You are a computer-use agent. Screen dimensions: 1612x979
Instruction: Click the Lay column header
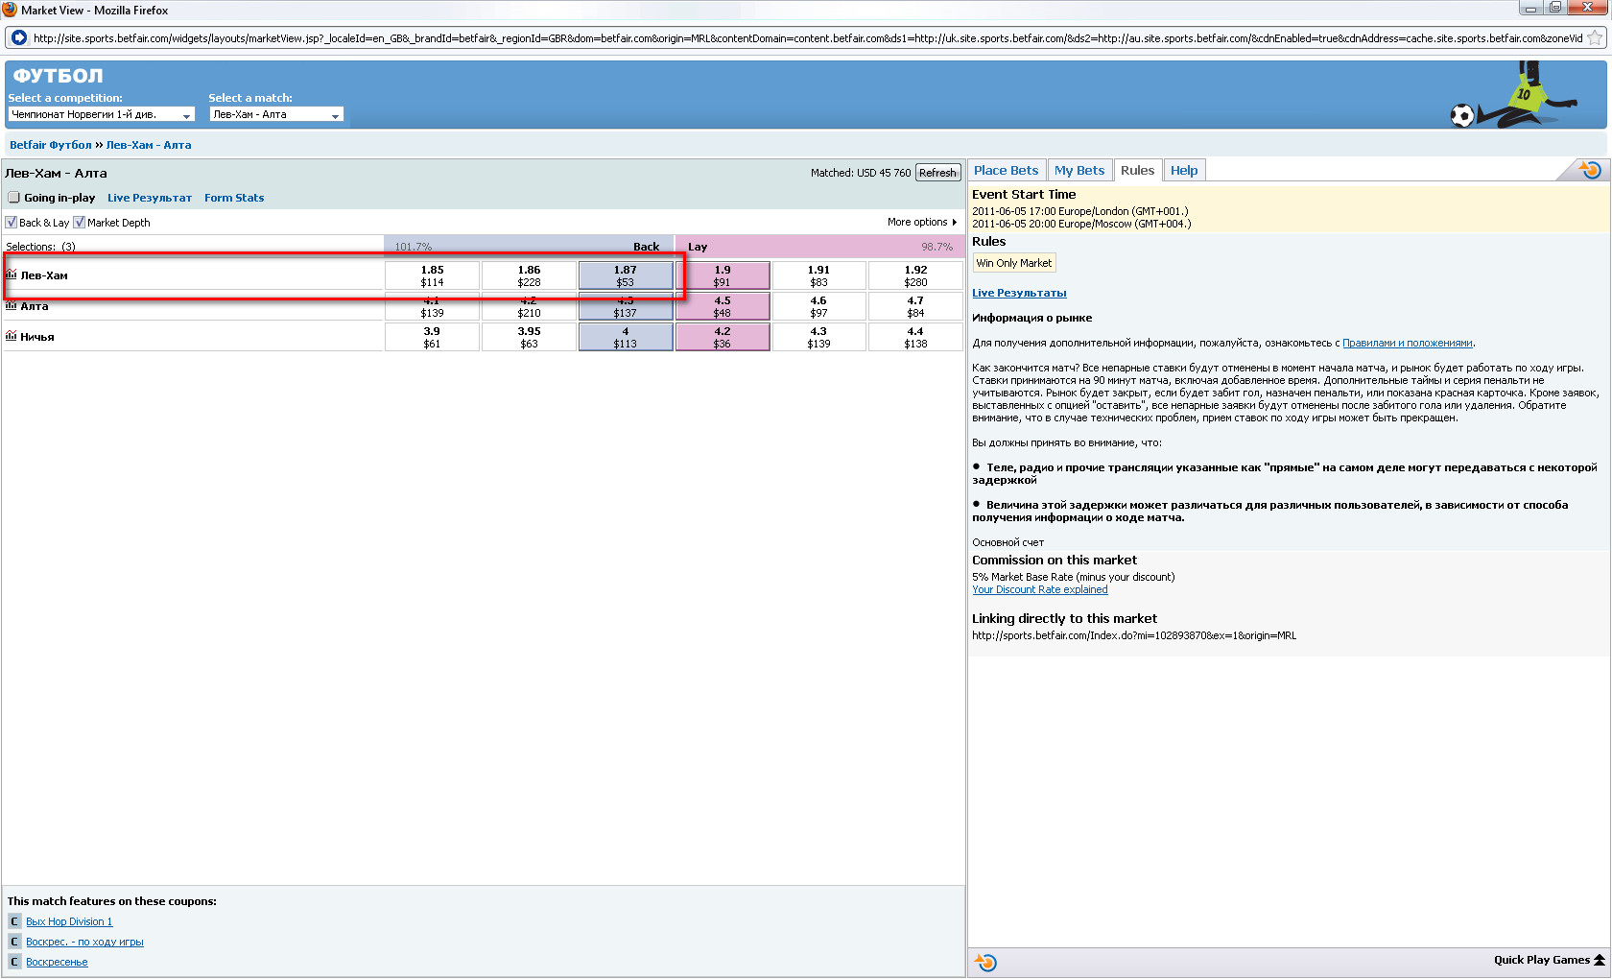click(x=698, y=247)
